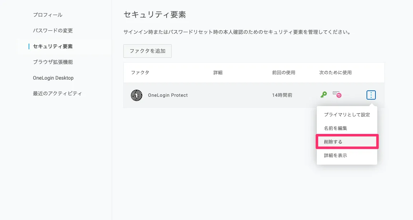Click the '詳細' column header
Image resolution: width=413 pixels, height=220 pixels.
coord(218,72)
